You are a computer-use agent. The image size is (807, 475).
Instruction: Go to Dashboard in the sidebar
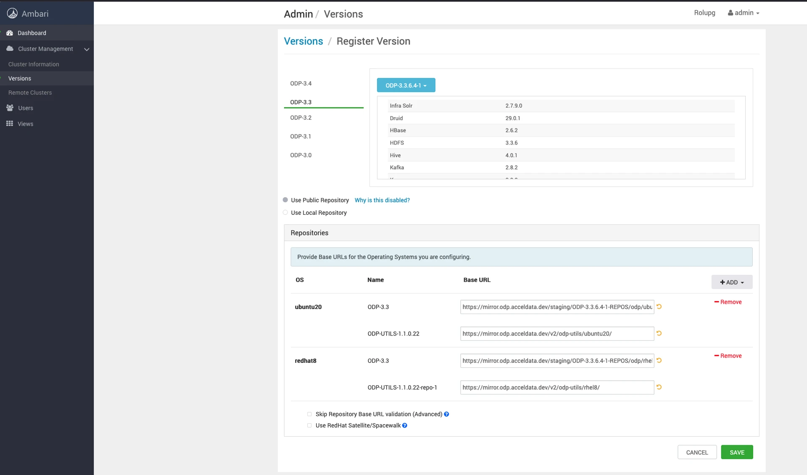(32, 33)
